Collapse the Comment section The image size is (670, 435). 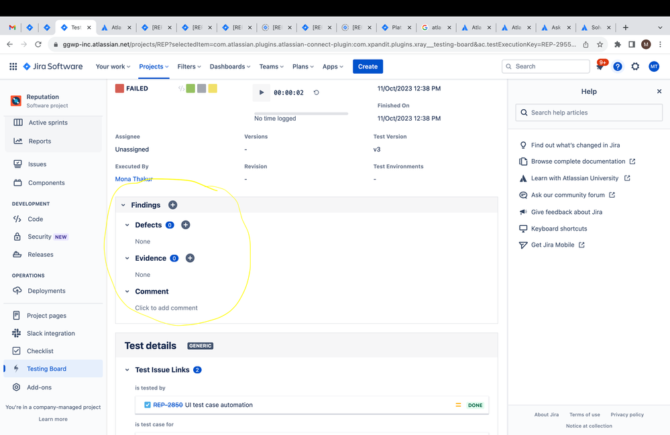coord(127,292)
